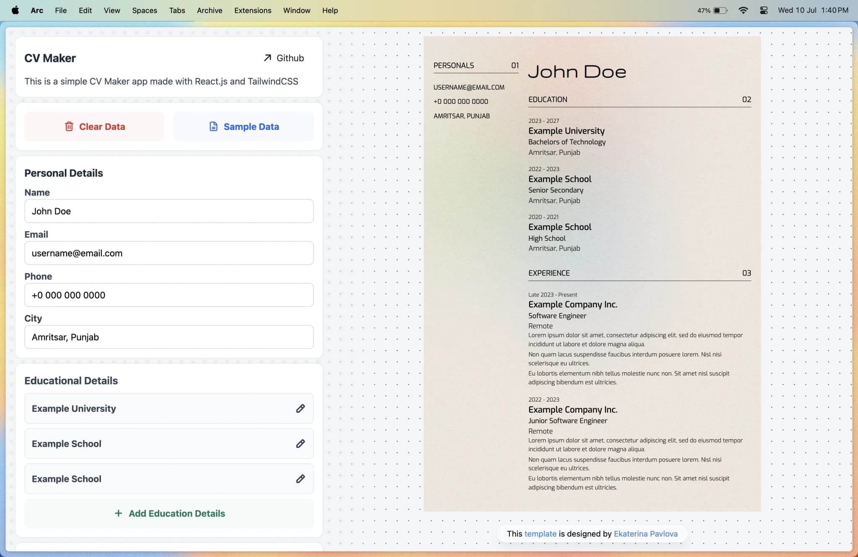The height and width of the screenshot is (557, 858).
Task: Click the Add Education Details plus icon
Action: tap(118, 513)
